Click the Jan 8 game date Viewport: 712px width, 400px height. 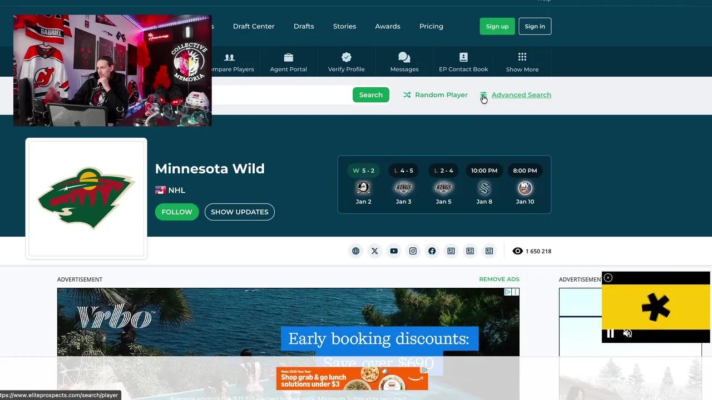484,202
